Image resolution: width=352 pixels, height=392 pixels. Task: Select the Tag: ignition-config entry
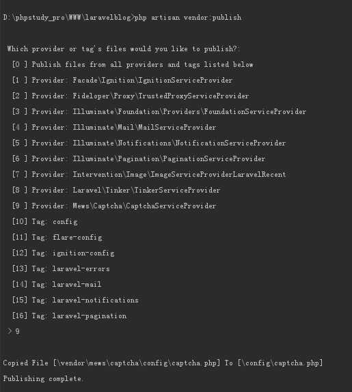pyautogui.click(x=64, y=253)
